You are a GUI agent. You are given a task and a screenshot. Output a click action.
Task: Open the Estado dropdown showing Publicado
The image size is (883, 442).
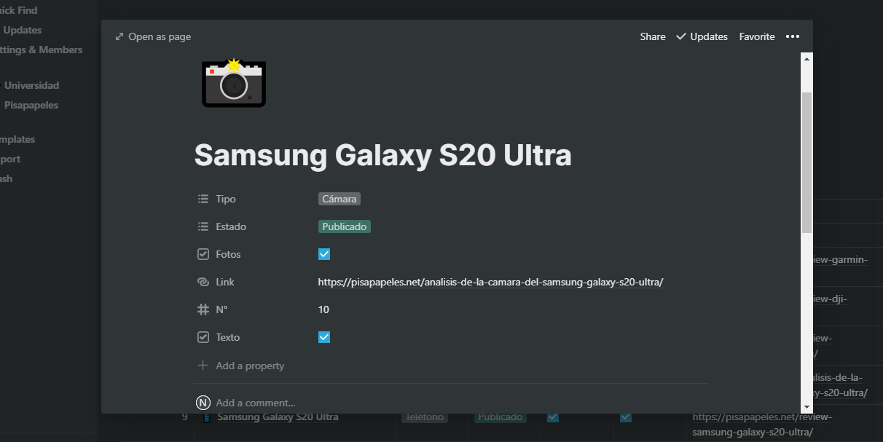point(345,226)
